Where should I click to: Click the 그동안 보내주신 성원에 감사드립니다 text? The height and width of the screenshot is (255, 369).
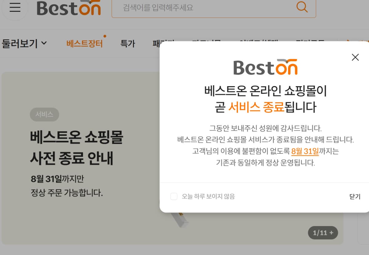(x=265, y=128)
